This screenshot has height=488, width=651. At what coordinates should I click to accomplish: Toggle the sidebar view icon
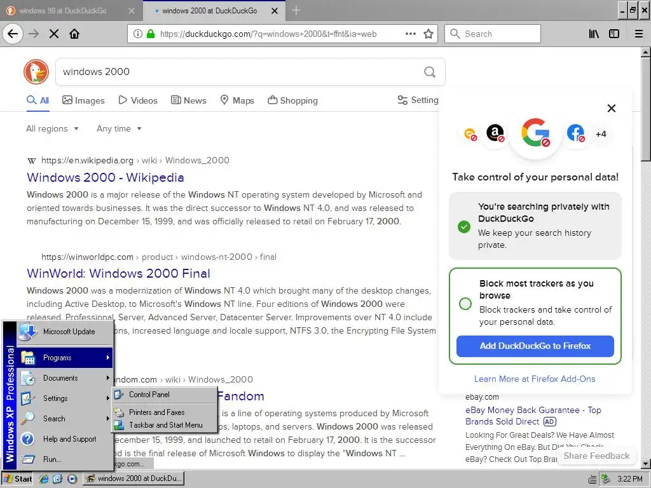614,34
